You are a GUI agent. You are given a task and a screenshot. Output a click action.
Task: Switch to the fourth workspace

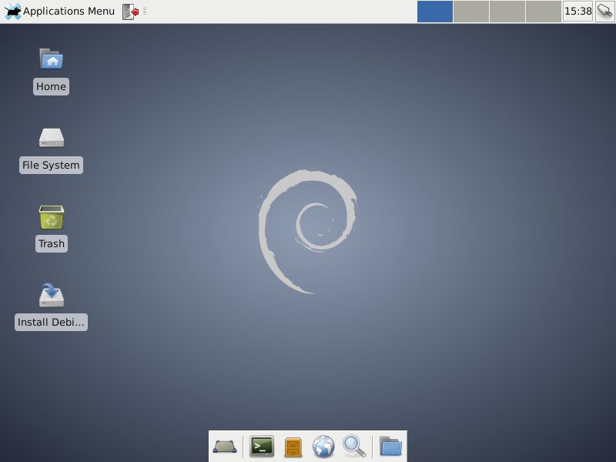[x=543, y=12]
